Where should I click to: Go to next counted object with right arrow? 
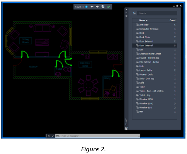(97, 7)
